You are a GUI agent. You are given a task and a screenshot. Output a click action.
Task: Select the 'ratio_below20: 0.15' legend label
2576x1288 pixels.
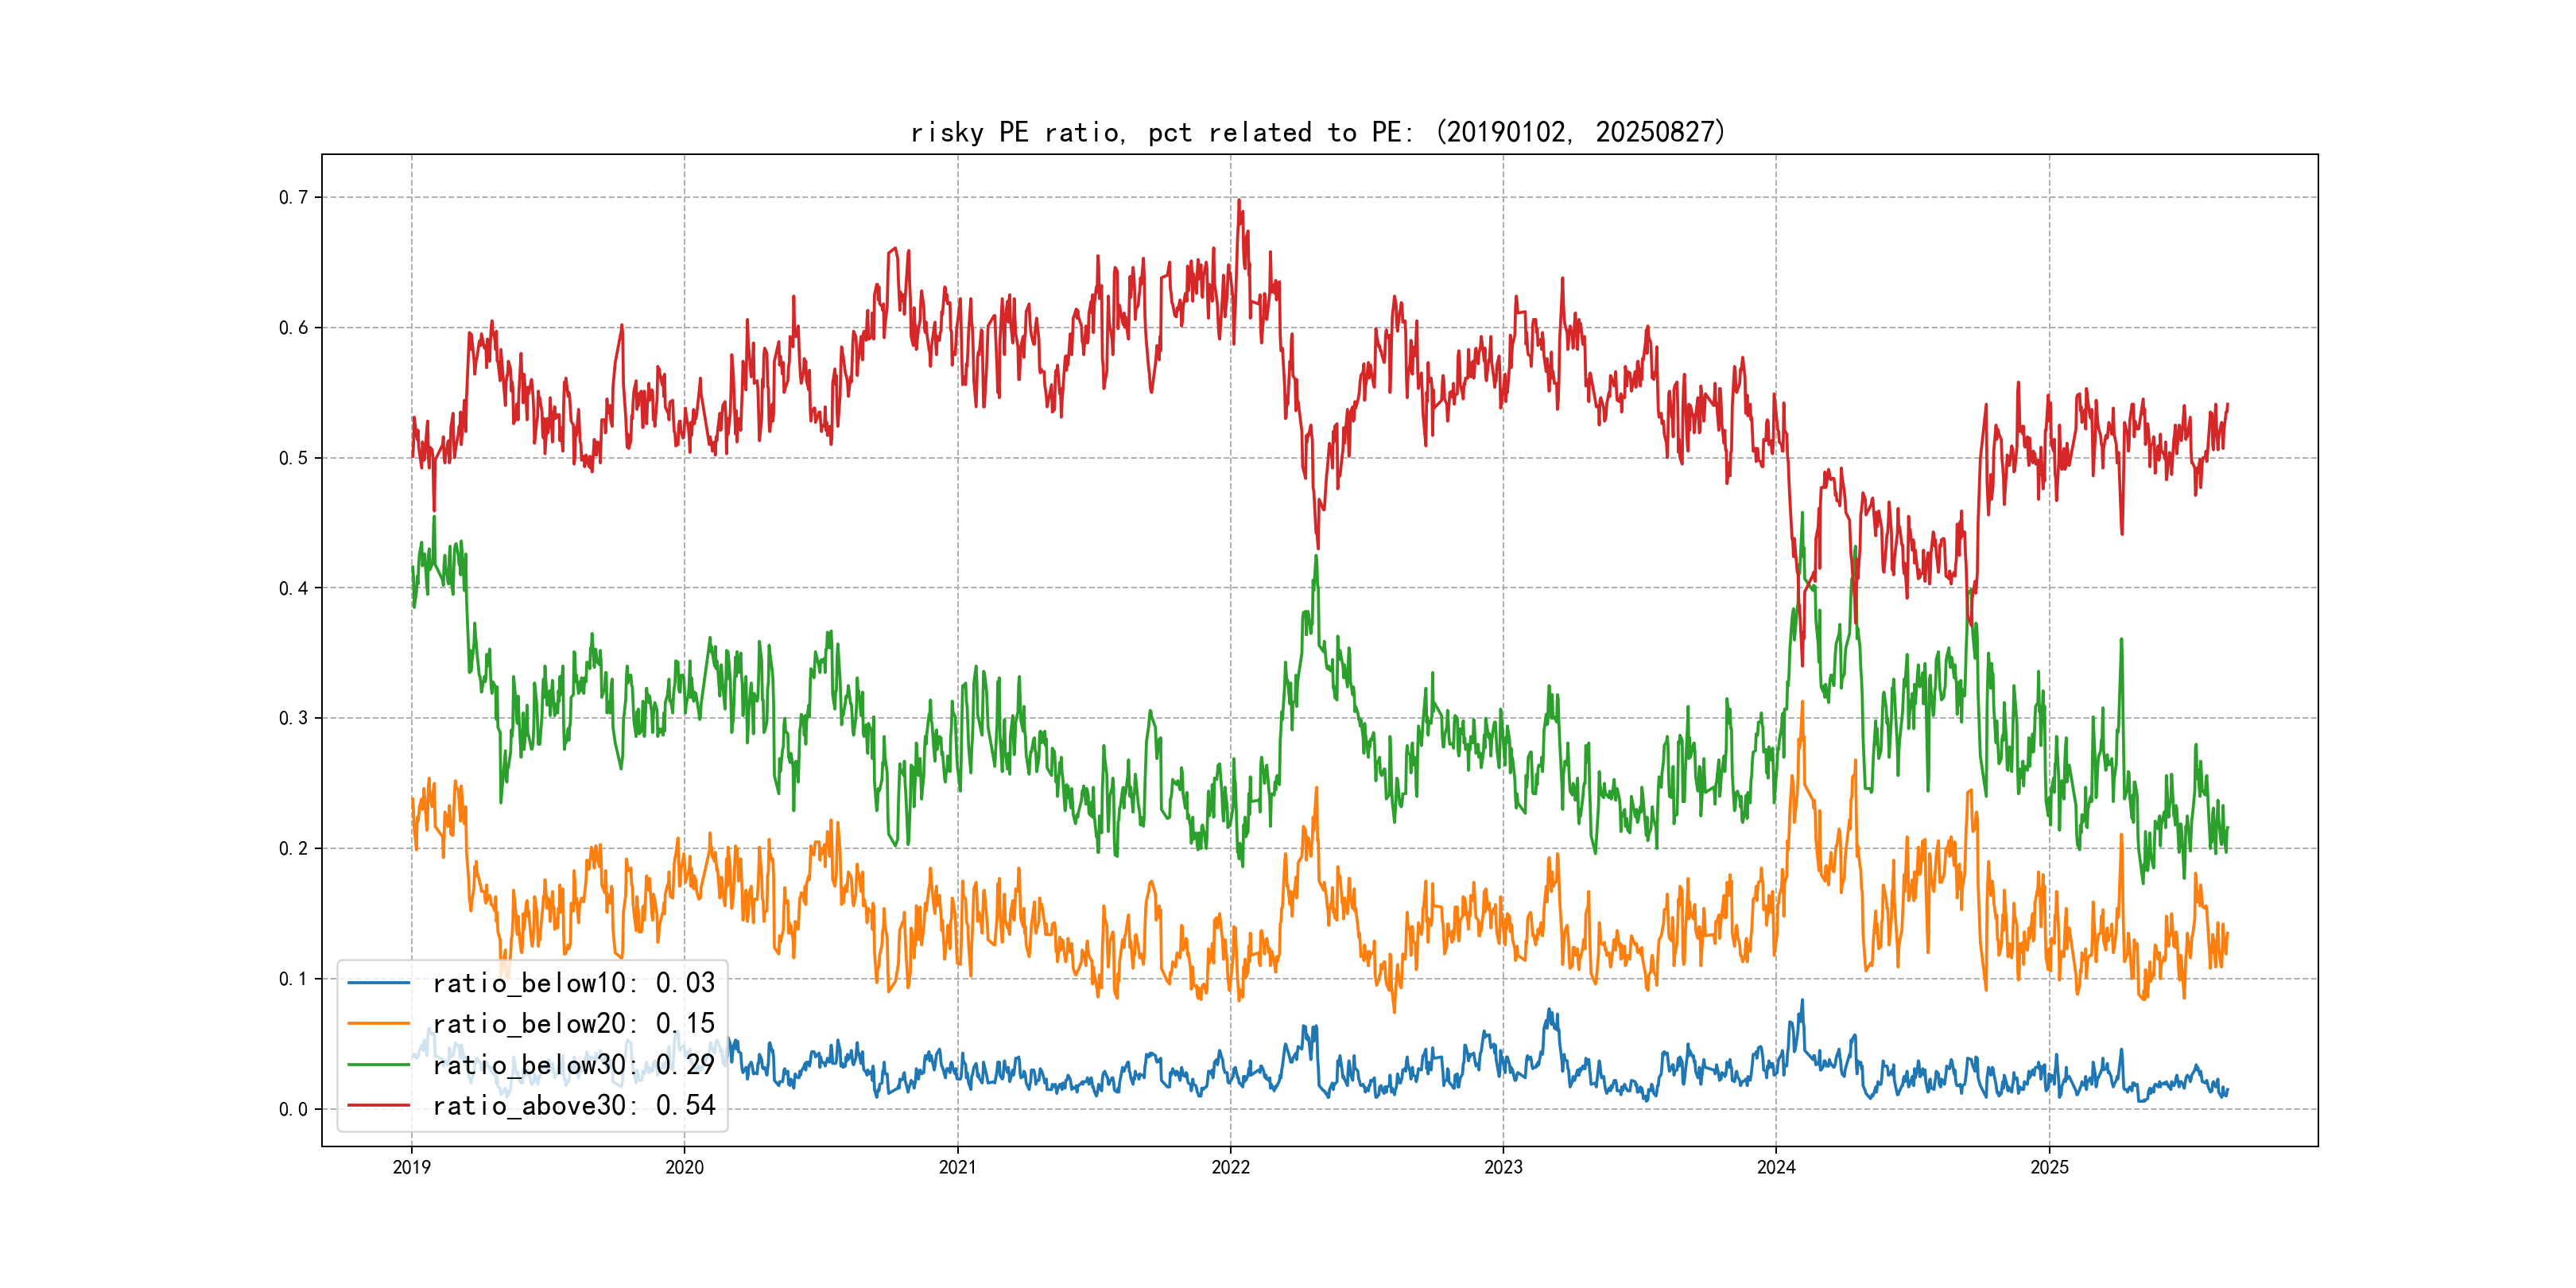pyautogui.click(x=573, y=1024)
